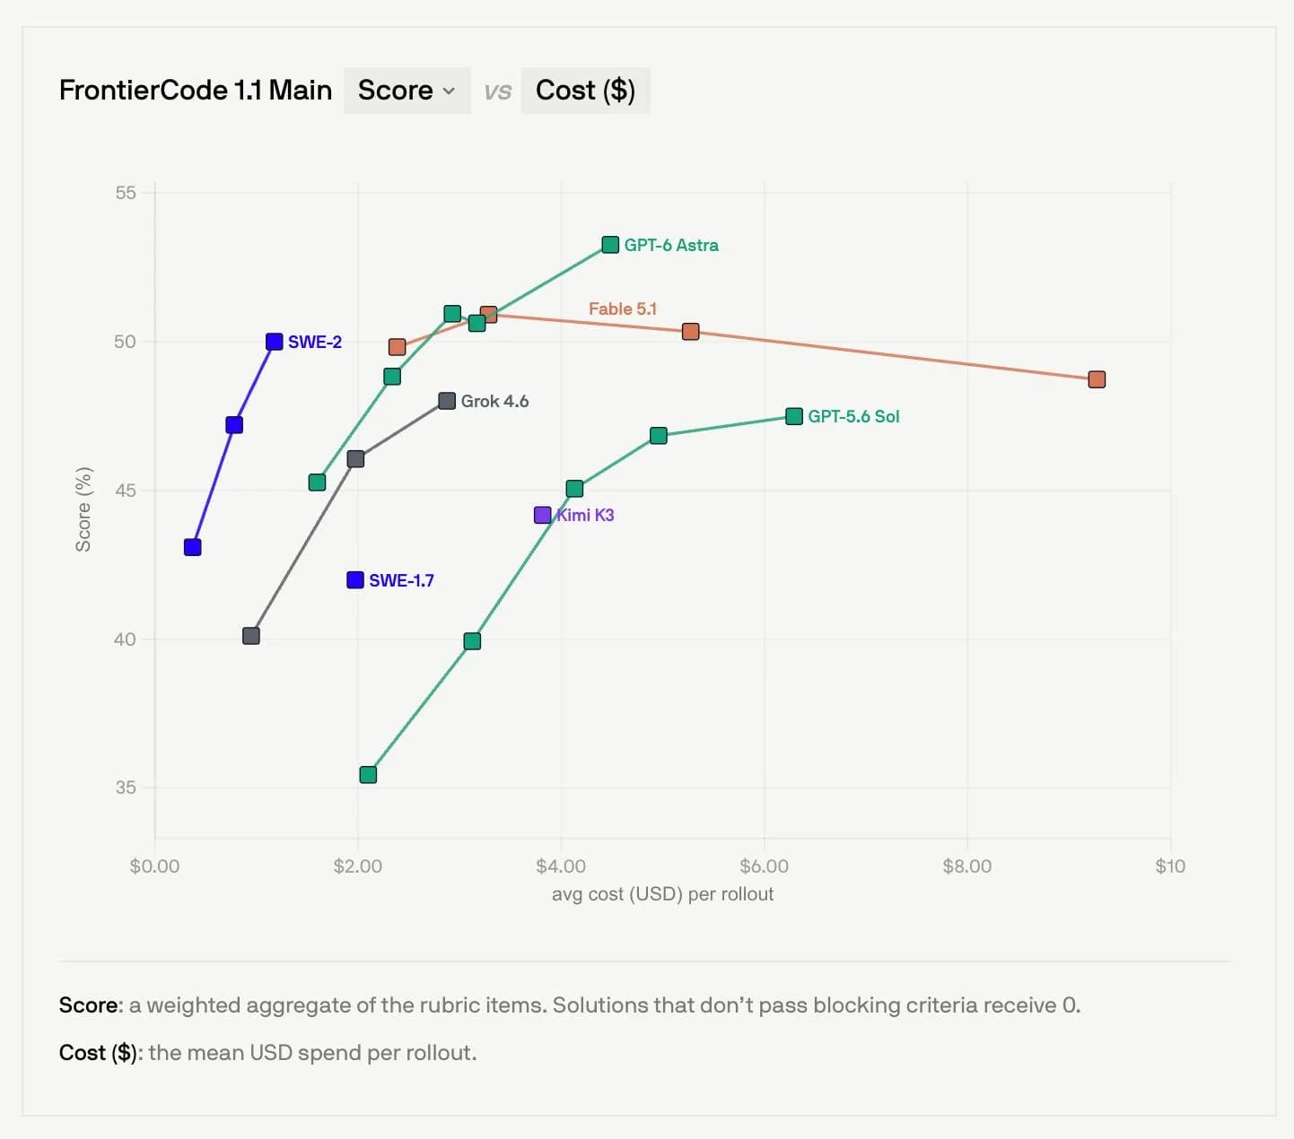This screenshot has width=1294, height=1139.
Task: Click the Fable 5.1 series label
Action: pos(623,309)
